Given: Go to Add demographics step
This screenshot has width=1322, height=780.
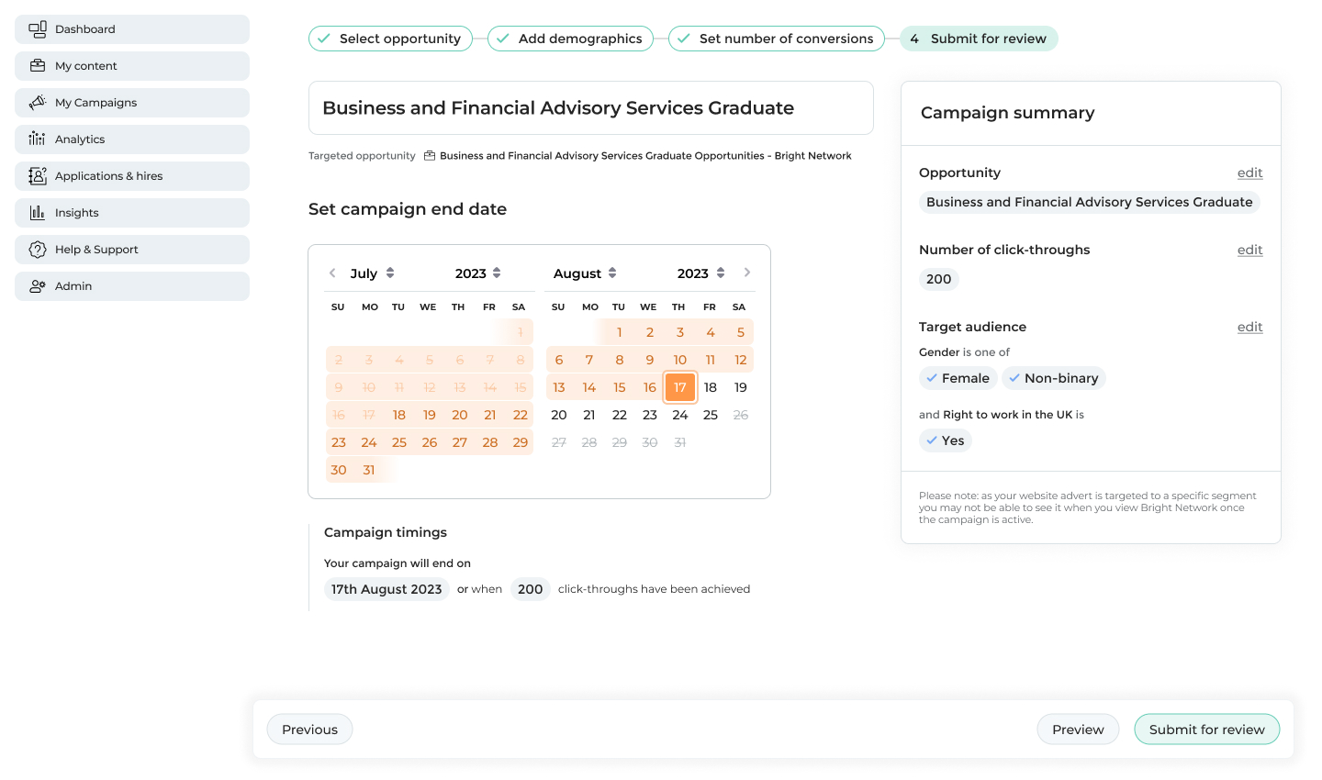Looking at the screenshot, I should pos(570,39).
